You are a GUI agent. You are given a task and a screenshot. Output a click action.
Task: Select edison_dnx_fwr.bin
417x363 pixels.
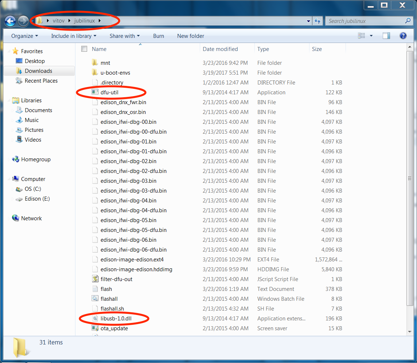[x=123, y=102]
